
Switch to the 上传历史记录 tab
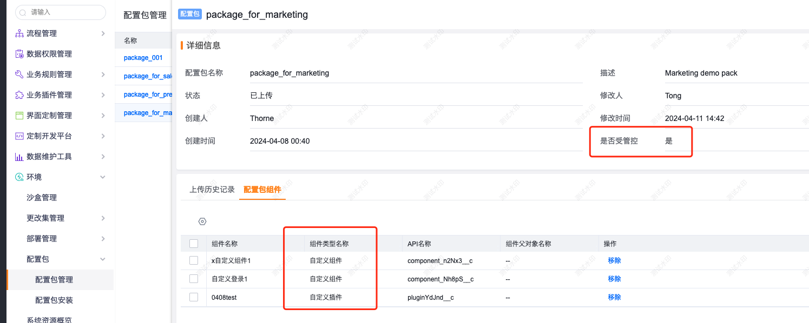coord(213,190)
